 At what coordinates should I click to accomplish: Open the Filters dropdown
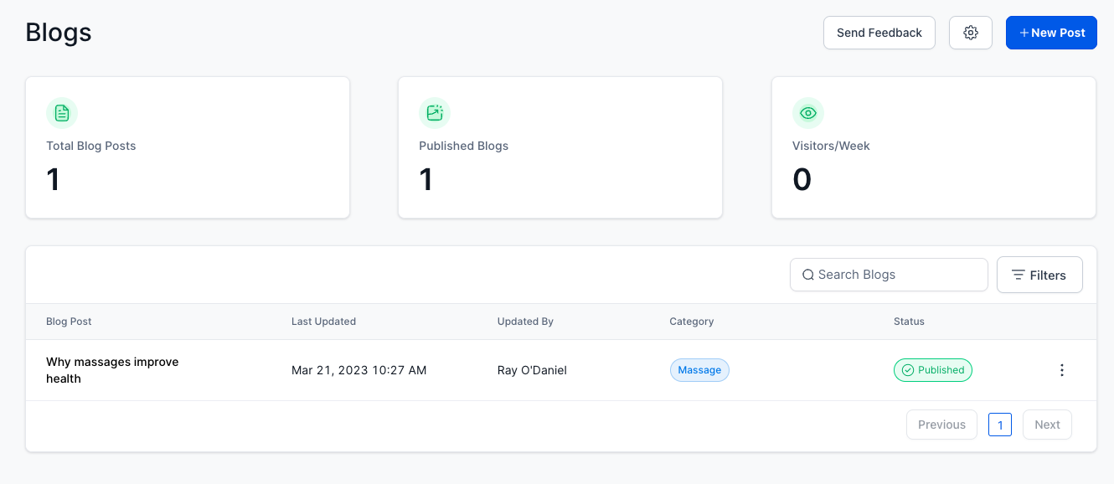click(x=1039, y=275)
